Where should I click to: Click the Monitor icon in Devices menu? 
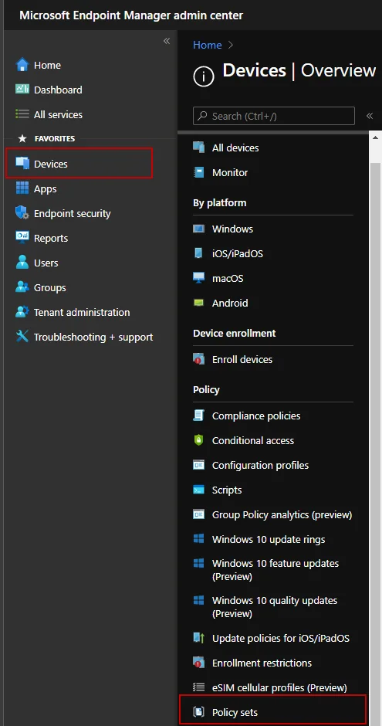(x=199, y=173)
